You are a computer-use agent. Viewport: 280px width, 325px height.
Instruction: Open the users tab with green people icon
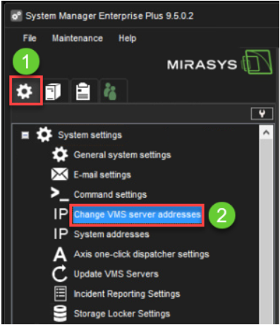[110, 91]
